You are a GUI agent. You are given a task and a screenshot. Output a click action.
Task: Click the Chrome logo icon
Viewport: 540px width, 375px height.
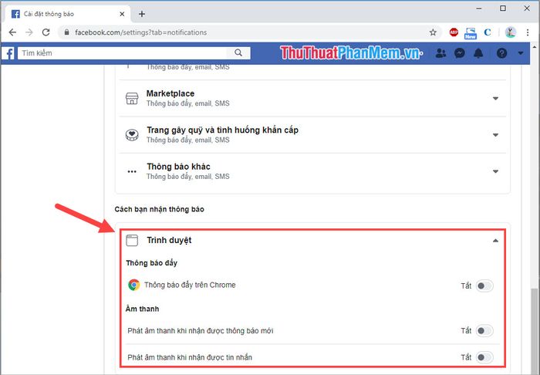point(134,285)
